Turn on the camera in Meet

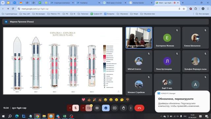pos(89,108)
